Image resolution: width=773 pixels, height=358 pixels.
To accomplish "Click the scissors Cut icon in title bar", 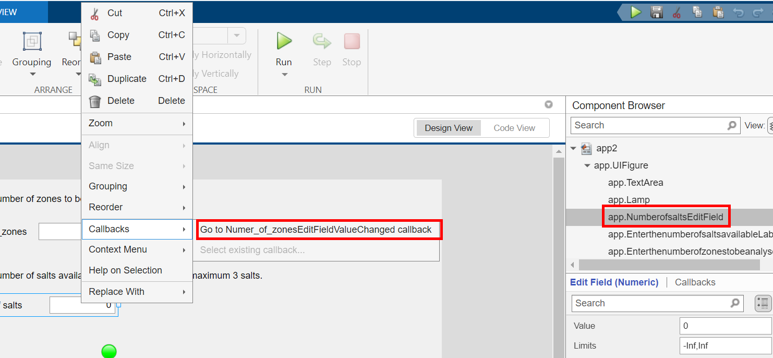I will tap(677, 12).
